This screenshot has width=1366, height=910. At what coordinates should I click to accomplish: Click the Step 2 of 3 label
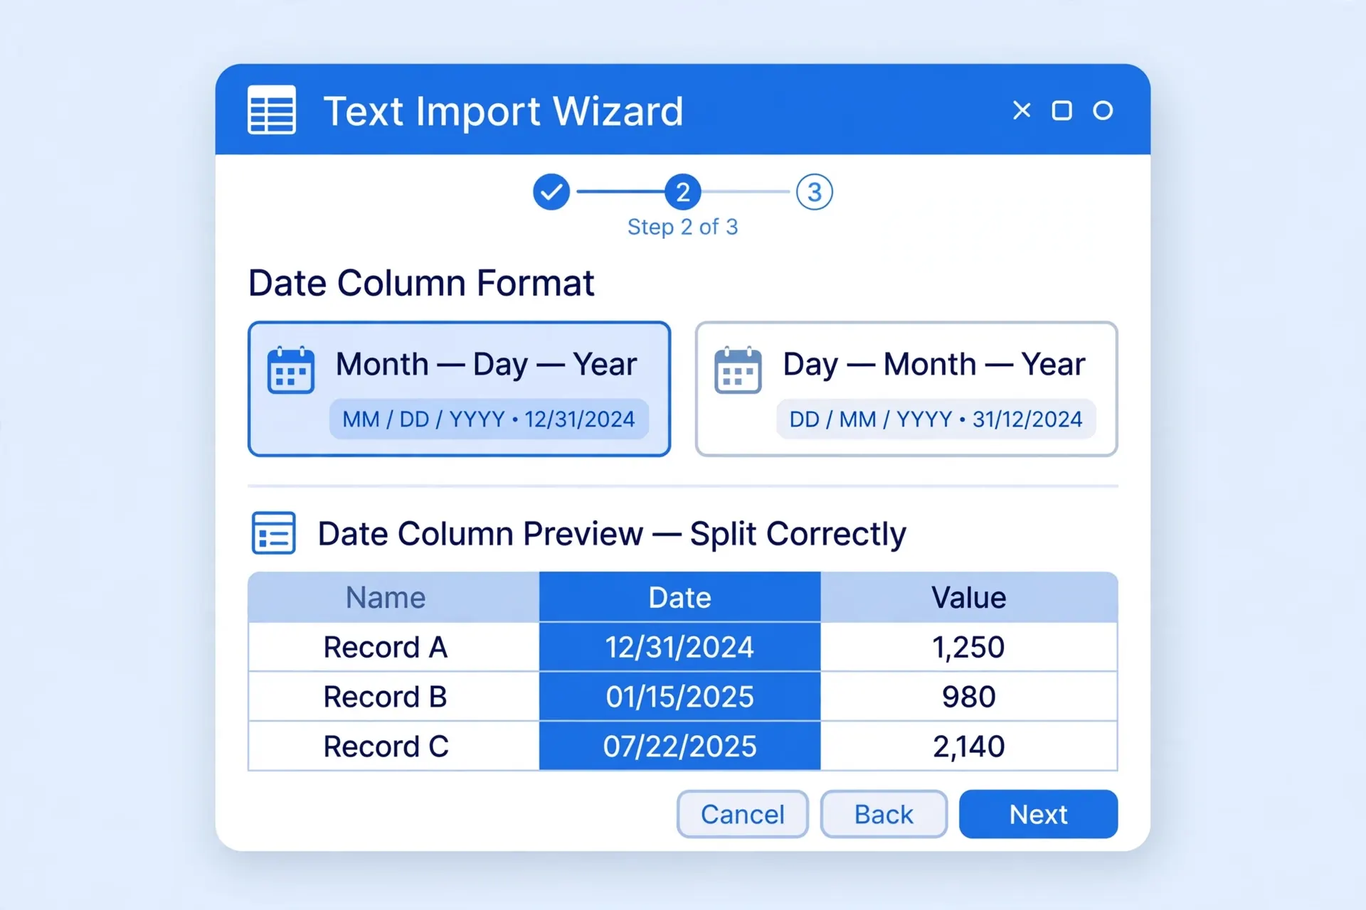[683, 227]
